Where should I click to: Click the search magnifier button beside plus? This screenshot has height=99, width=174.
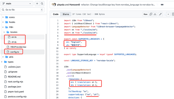pyautogui.click(x=42, y=4)
